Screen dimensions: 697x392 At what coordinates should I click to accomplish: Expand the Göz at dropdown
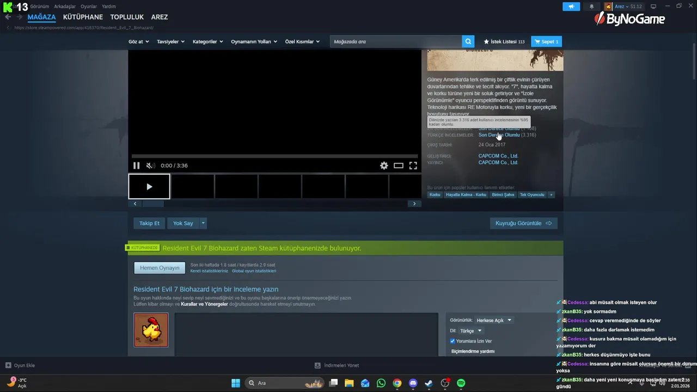pyautogui.click(x=138, y=41)
